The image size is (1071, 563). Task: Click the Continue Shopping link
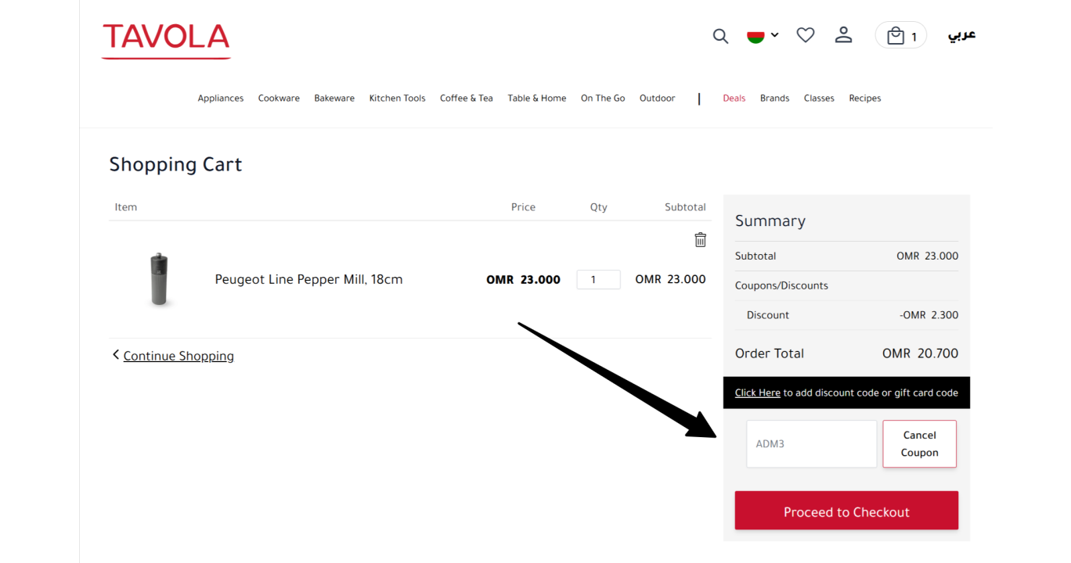(178, 356)
